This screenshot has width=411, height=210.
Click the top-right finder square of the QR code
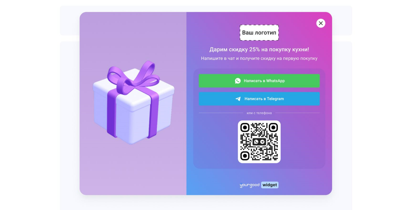[273, 127]
